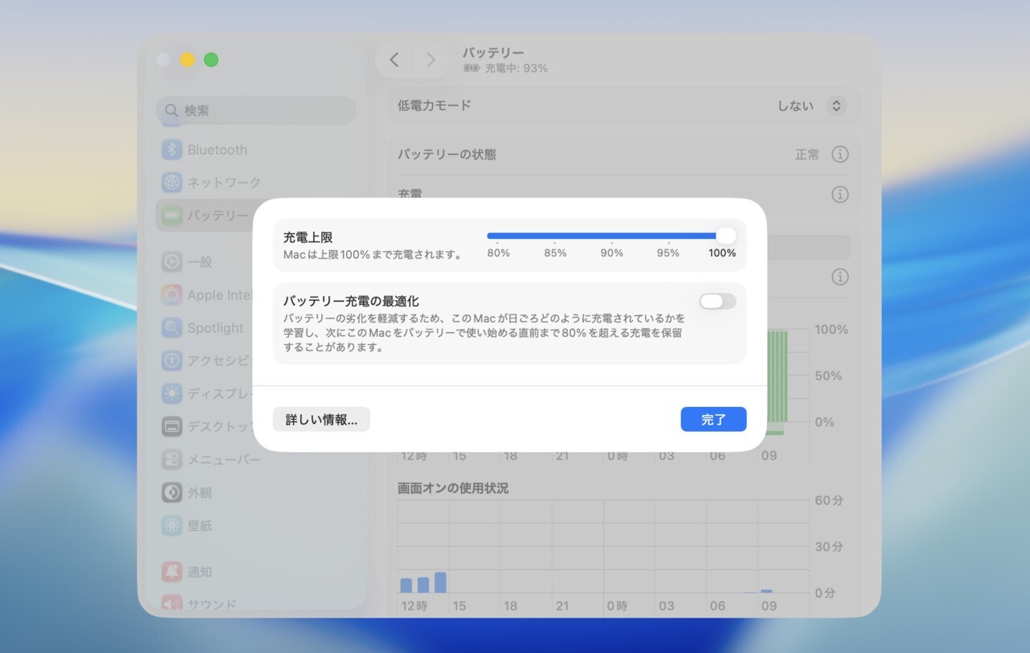
Task: Toggle バッテリー充電の最適化 switch
Action: click(x=718, y=302)
